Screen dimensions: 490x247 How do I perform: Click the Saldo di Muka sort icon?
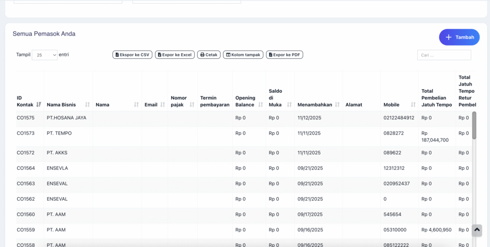click(x=289, y=104)
